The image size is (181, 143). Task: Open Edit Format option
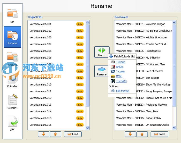tap(123, 91)
